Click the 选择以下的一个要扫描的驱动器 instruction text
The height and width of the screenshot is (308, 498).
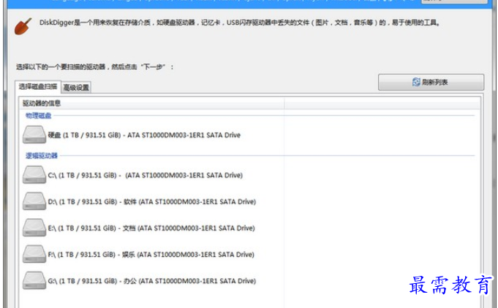click(95, 67)
